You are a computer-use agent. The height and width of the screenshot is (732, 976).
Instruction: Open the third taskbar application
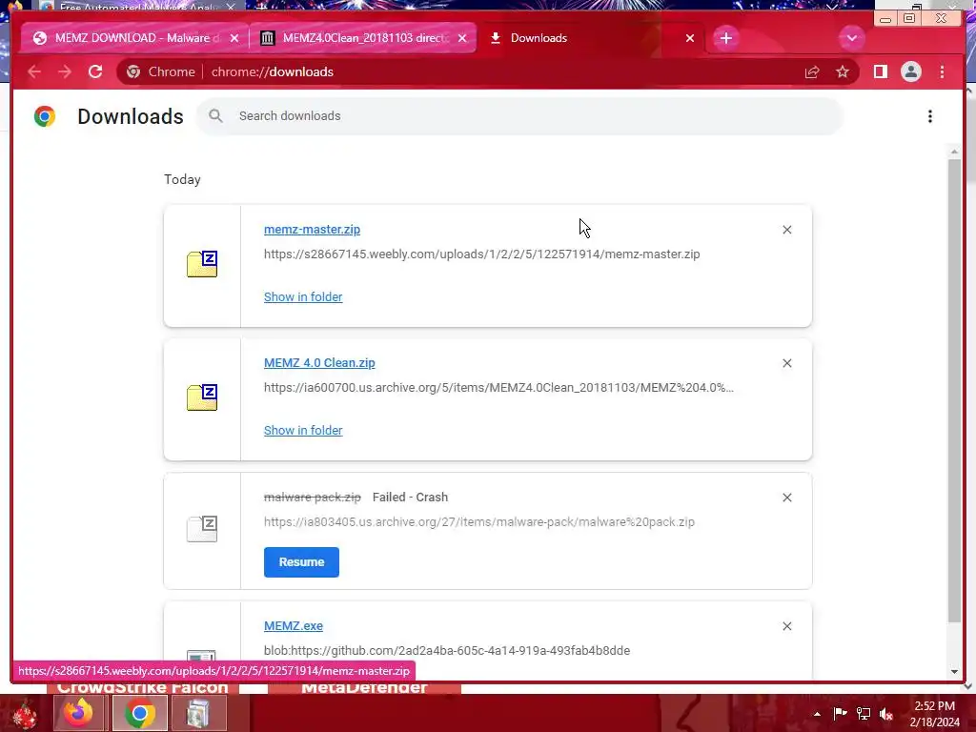coord(198,713)
